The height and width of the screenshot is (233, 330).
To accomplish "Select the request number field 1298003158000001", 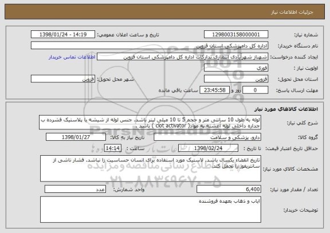I will (236, 34).
